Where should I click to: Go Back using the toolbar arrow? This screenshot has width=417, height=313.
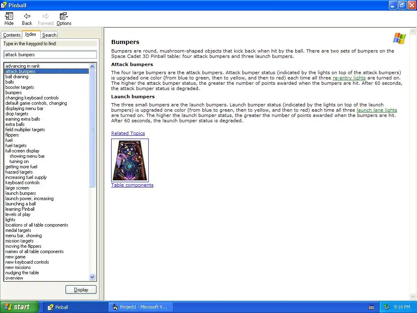[x=27, y=19]
